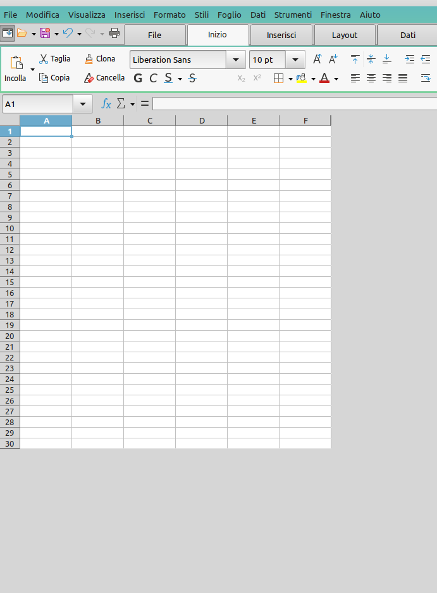Click the Taglia scissors button
The height and width of the screenshot is (593, 437).
pos(54,59)
